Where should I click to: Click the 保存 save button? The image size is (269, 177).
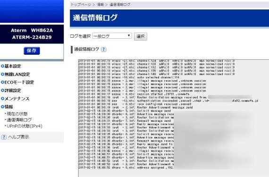[32, 51]
